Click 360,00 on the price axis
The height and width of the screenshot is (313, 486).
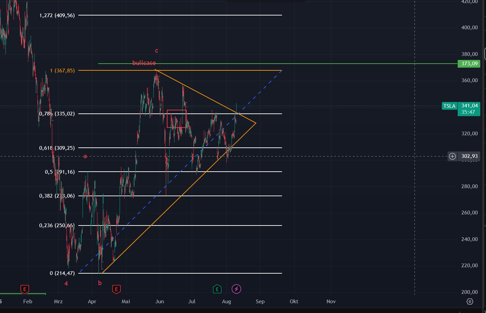[x=469, y=80]
